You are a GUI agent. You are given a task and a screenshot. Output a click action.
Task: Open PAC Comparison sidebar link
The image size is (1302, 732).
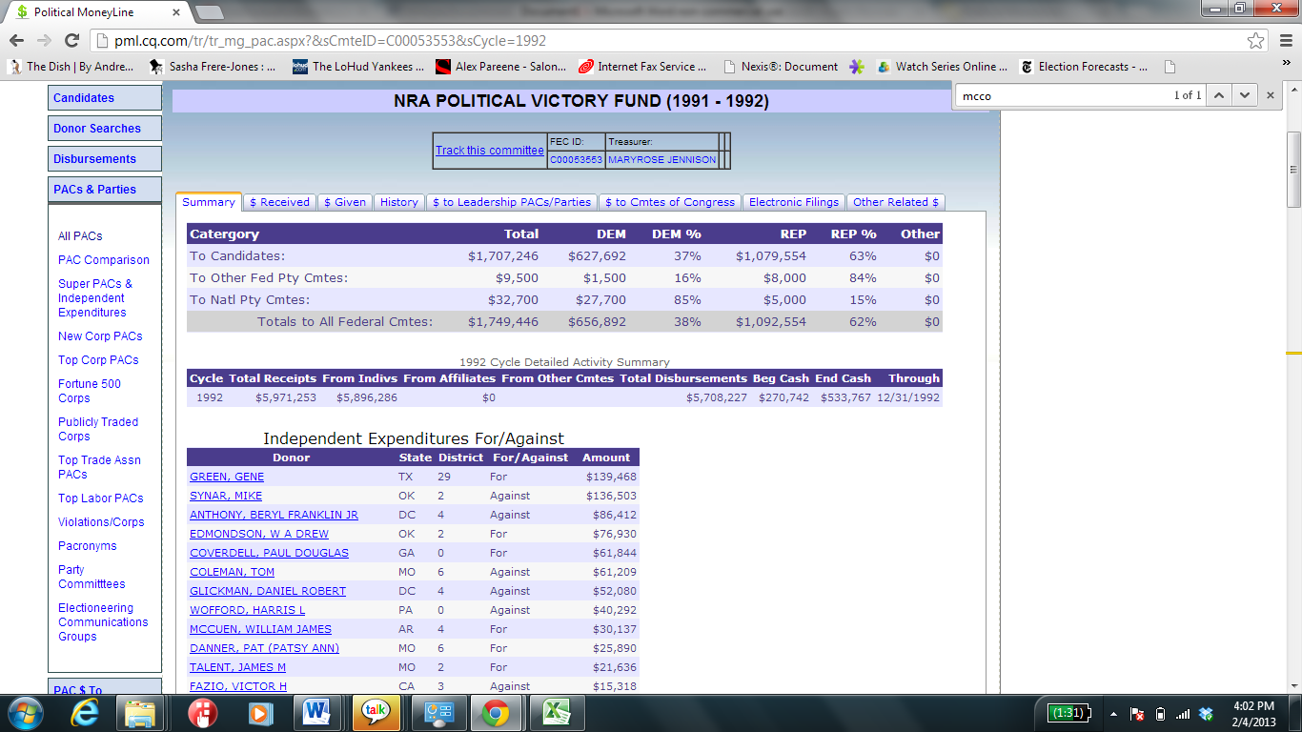point(104,260)
